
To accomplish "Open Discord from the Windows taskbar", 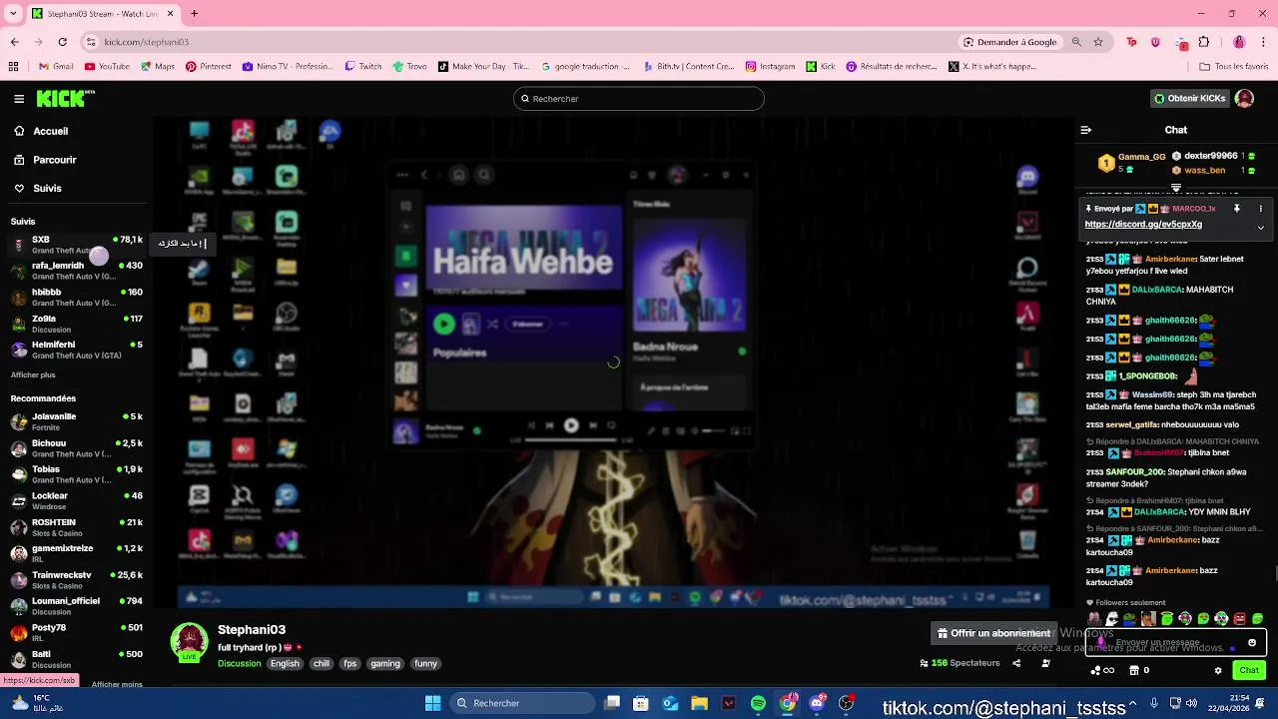I will [818, 703].
